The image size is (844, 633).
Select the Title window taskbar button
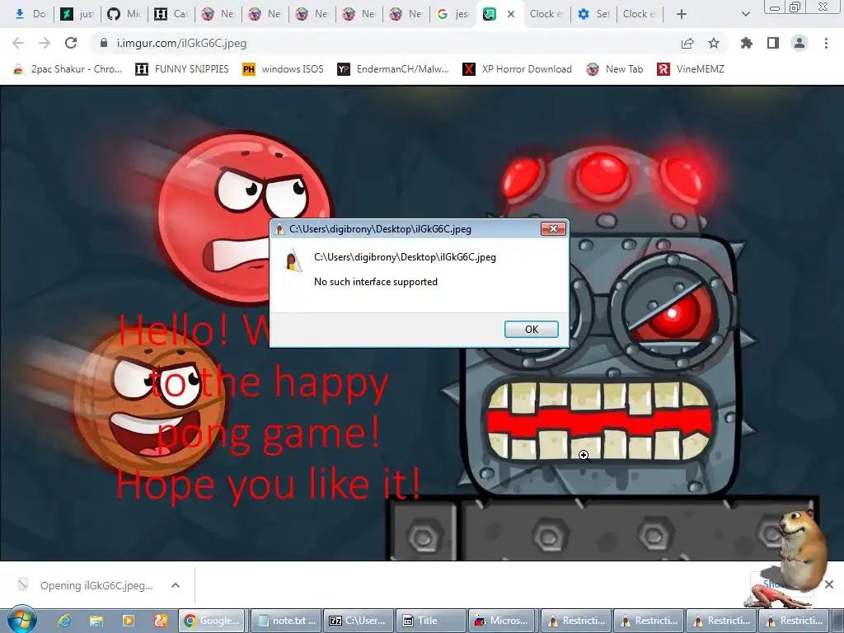(431, 621)
